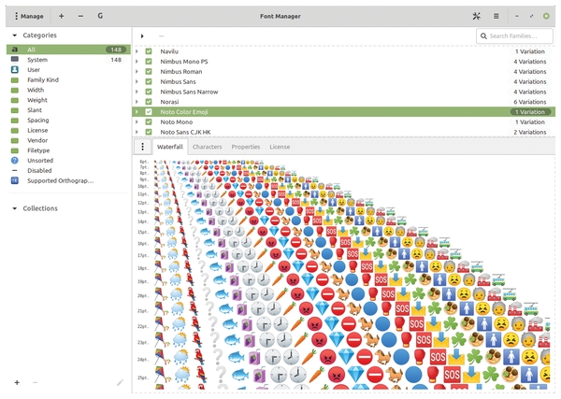
Task: Toggle the Nimbus Mono PS checkbox
Action: (149, 62)
